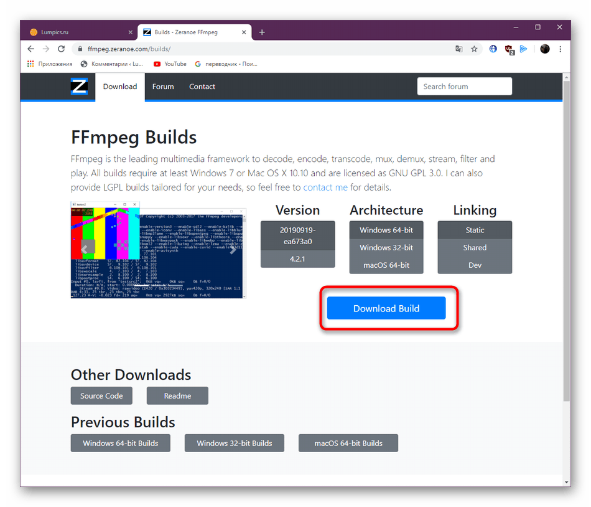Open the YouTube bookmark
The image size is (591, 507).
click(x=170, y=64)
